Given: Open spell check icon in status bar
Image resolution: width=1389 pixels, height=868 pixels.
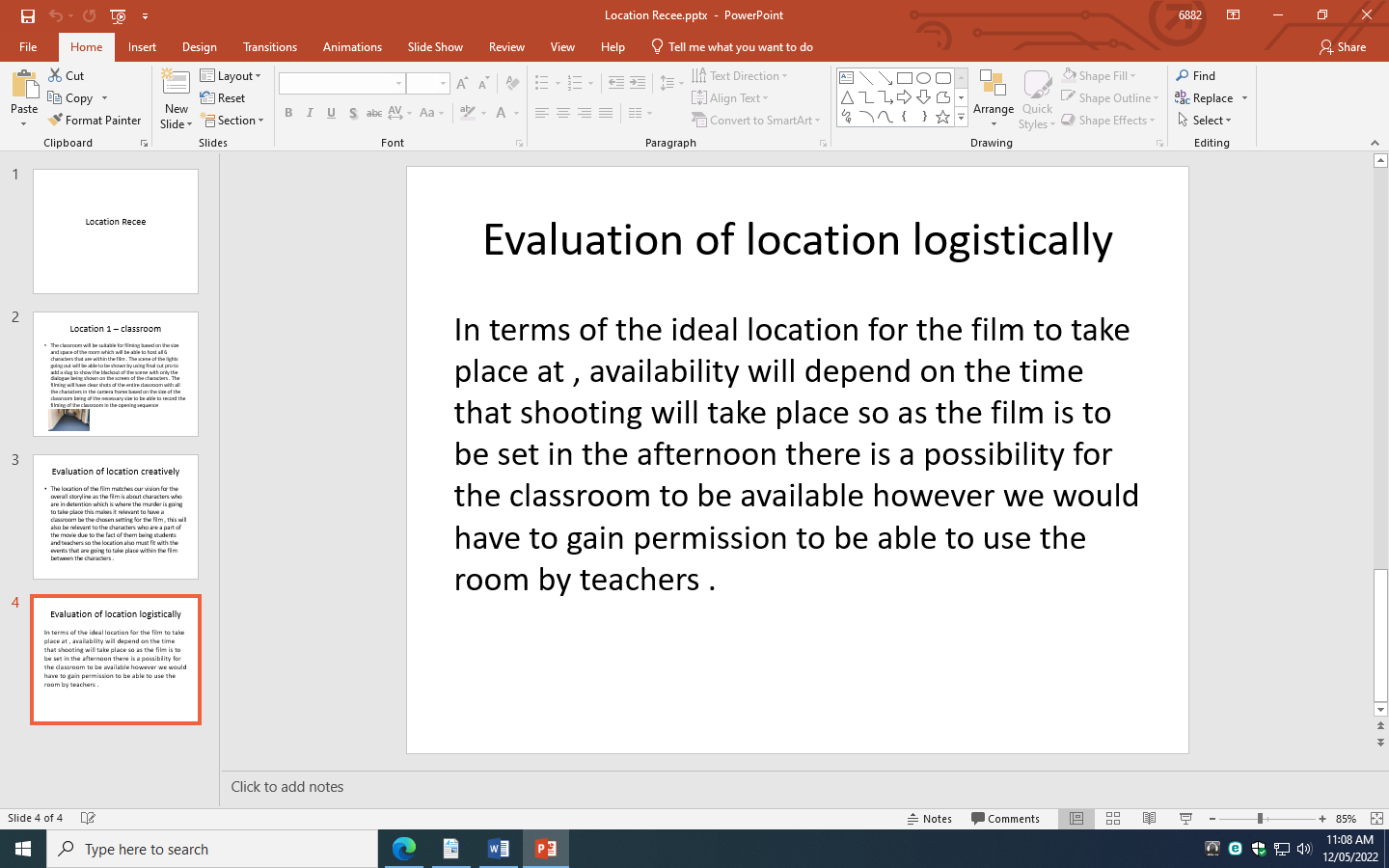Looking at the screenshot, I should point(88,819).
